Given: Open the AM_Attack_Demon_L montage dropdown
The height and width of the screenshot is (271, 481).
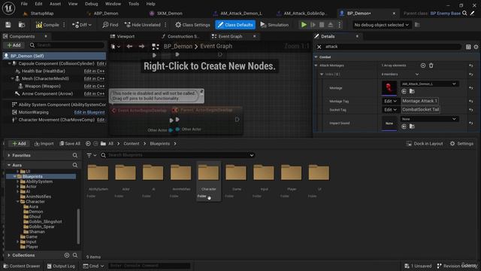Looking at the screenshot, I should (x=429, y=84).
